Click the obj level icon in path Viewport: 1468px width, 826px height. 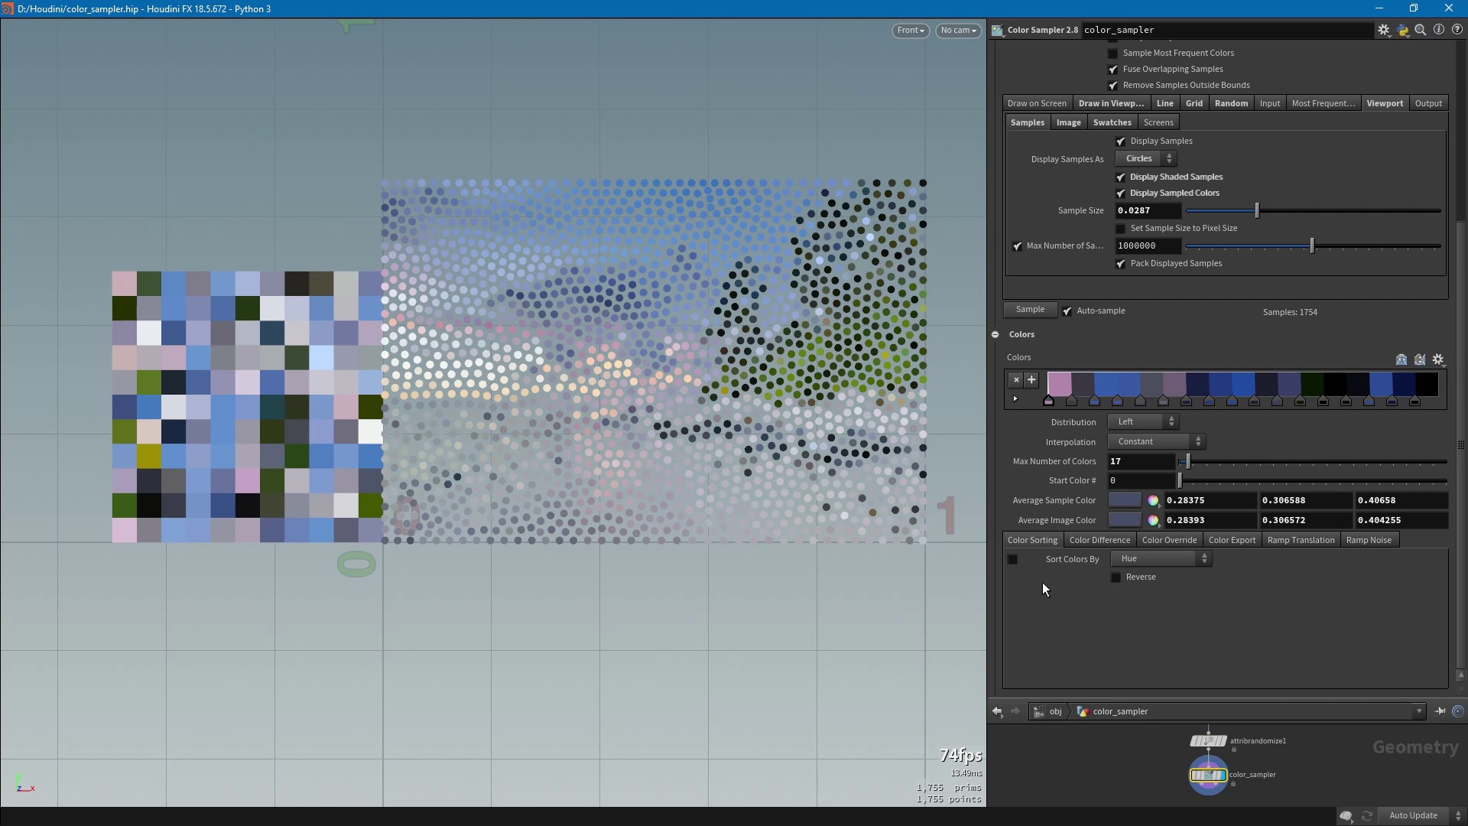1038,711
